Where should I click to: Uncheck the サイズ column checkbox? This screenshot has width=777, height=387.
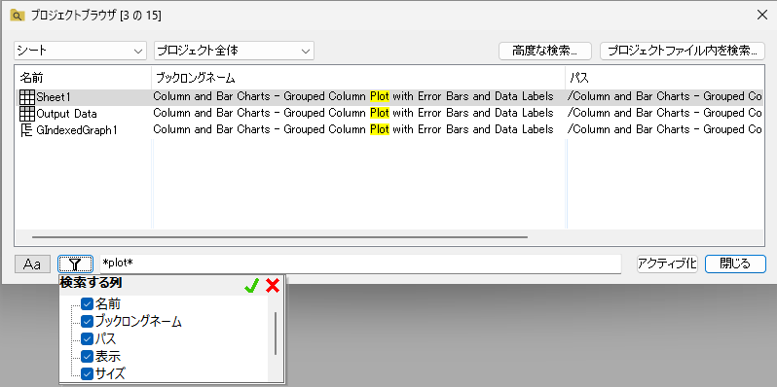(88, 373)
